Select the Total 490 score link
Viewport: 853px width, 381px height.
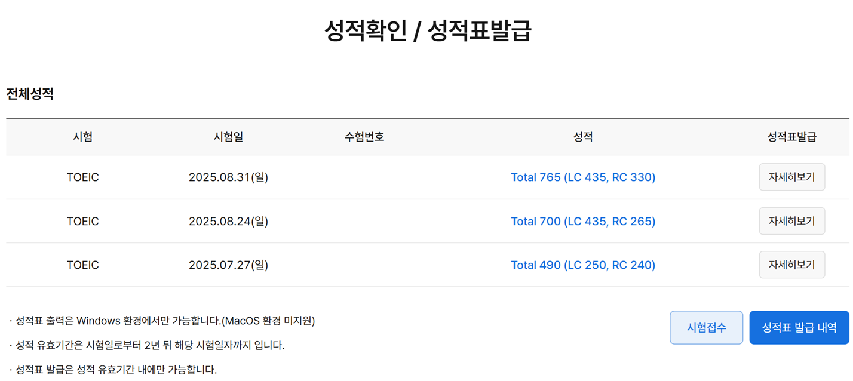pyautogui.click(x=583, y=265)
